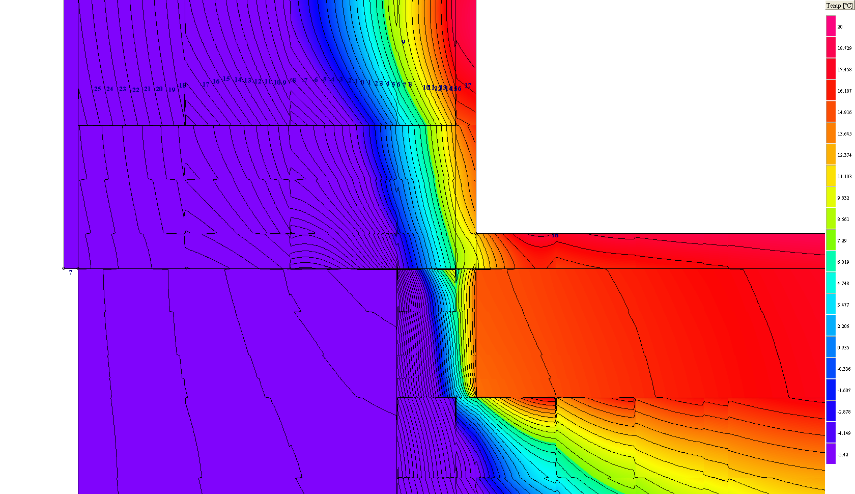Pick the 18.729 legend color swatch
This screenshot has height=494, width=855.
(x=831, y=47)
